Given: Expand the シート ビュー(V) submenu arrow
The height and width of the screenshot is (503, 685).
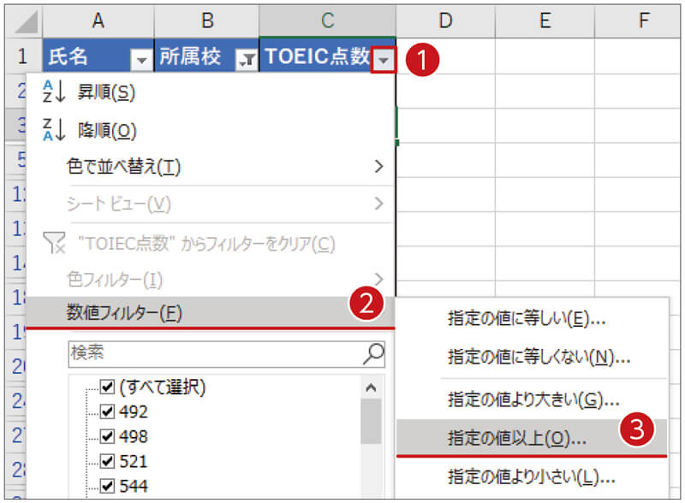Looking at the screenshot, I should [x=378, y=204].
